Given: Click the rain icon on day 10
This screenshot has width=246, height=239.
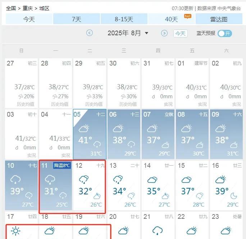Looking at the screenshot, I should tap(15, 180).
